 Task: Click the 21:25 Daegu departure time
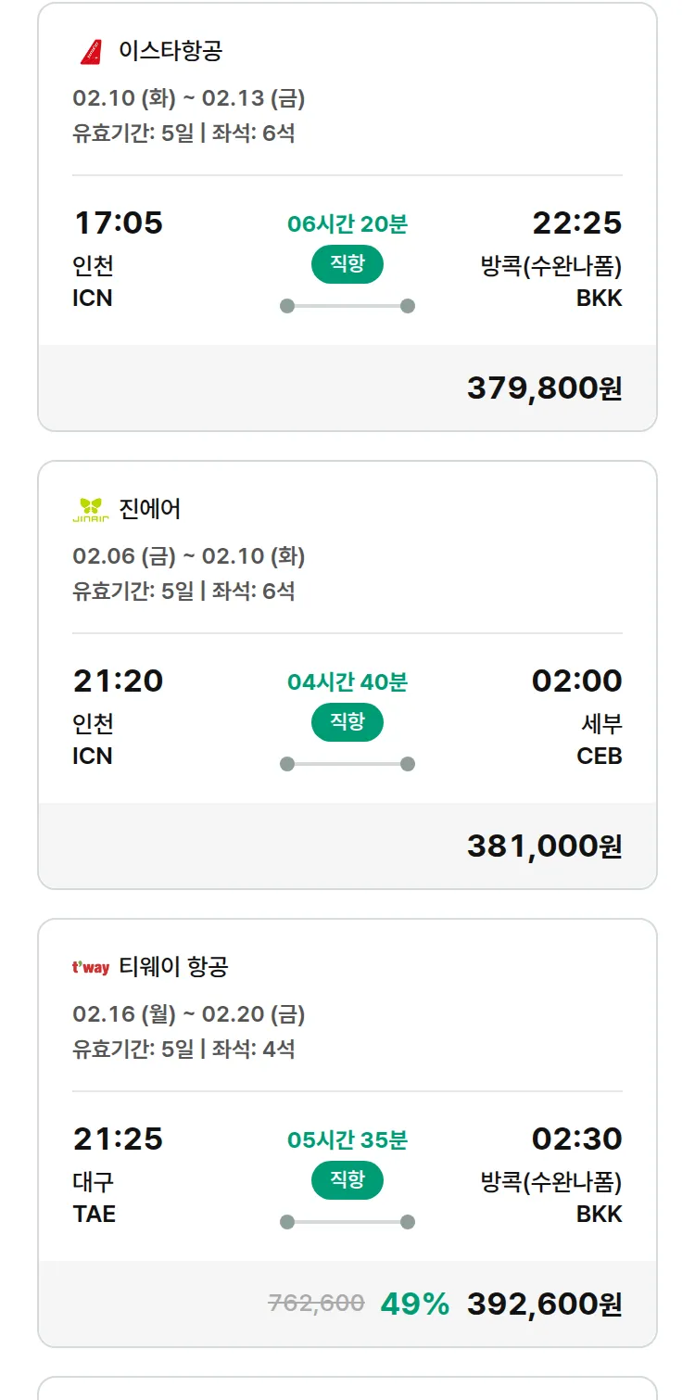coord(118,1139)
